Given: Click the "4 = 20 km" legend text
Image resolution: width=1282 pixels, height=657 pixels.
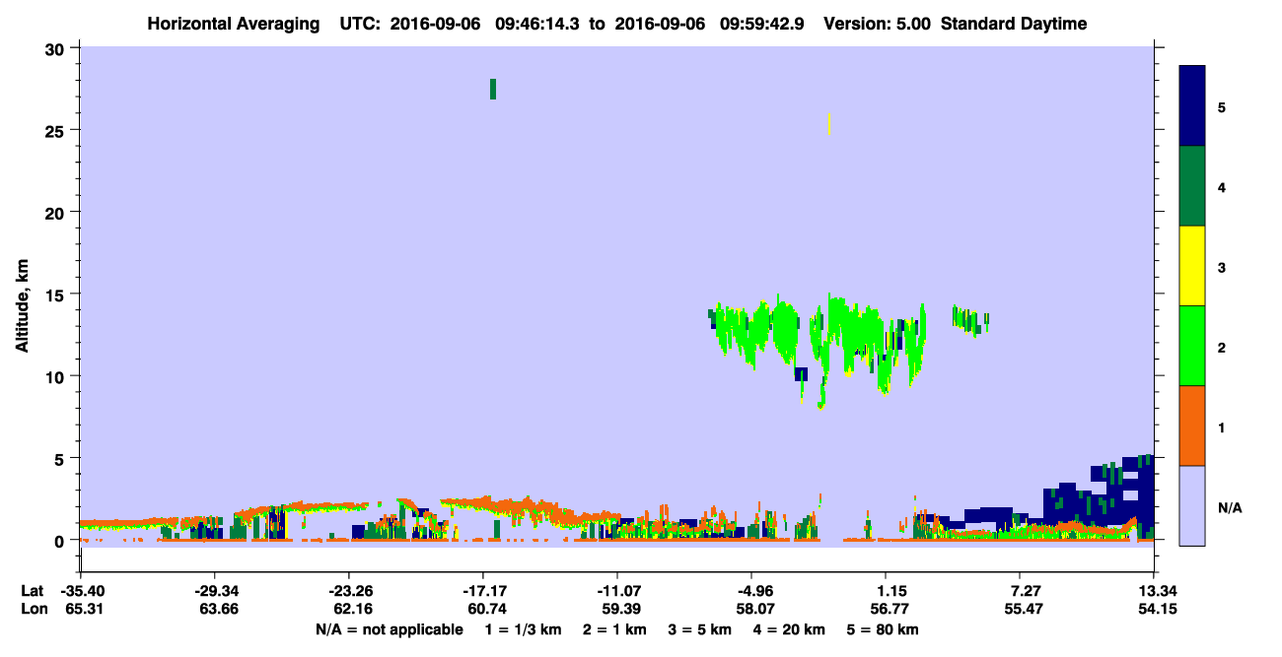Looking at the screenshot, I should (x=789, y=629).
